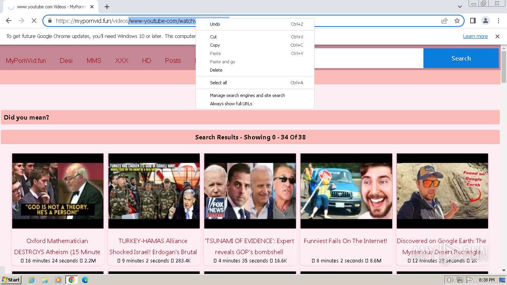This screenshot has height=285, width=507.
Task: Choose Cut from context menu
Action: [x=255, y=37]
